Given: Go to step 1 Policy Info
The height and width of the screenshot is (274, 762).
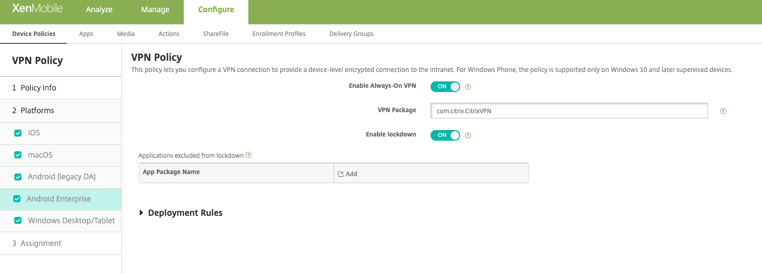Looking at the screenshot, I should (38, 88).
